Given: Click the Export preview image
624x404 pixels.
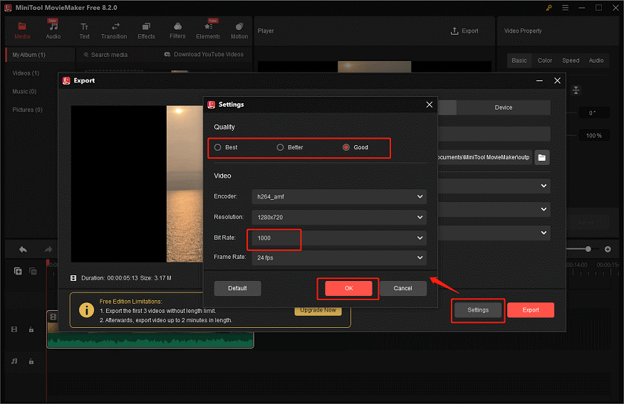Looking at the screenshot, I should [137, 184].
